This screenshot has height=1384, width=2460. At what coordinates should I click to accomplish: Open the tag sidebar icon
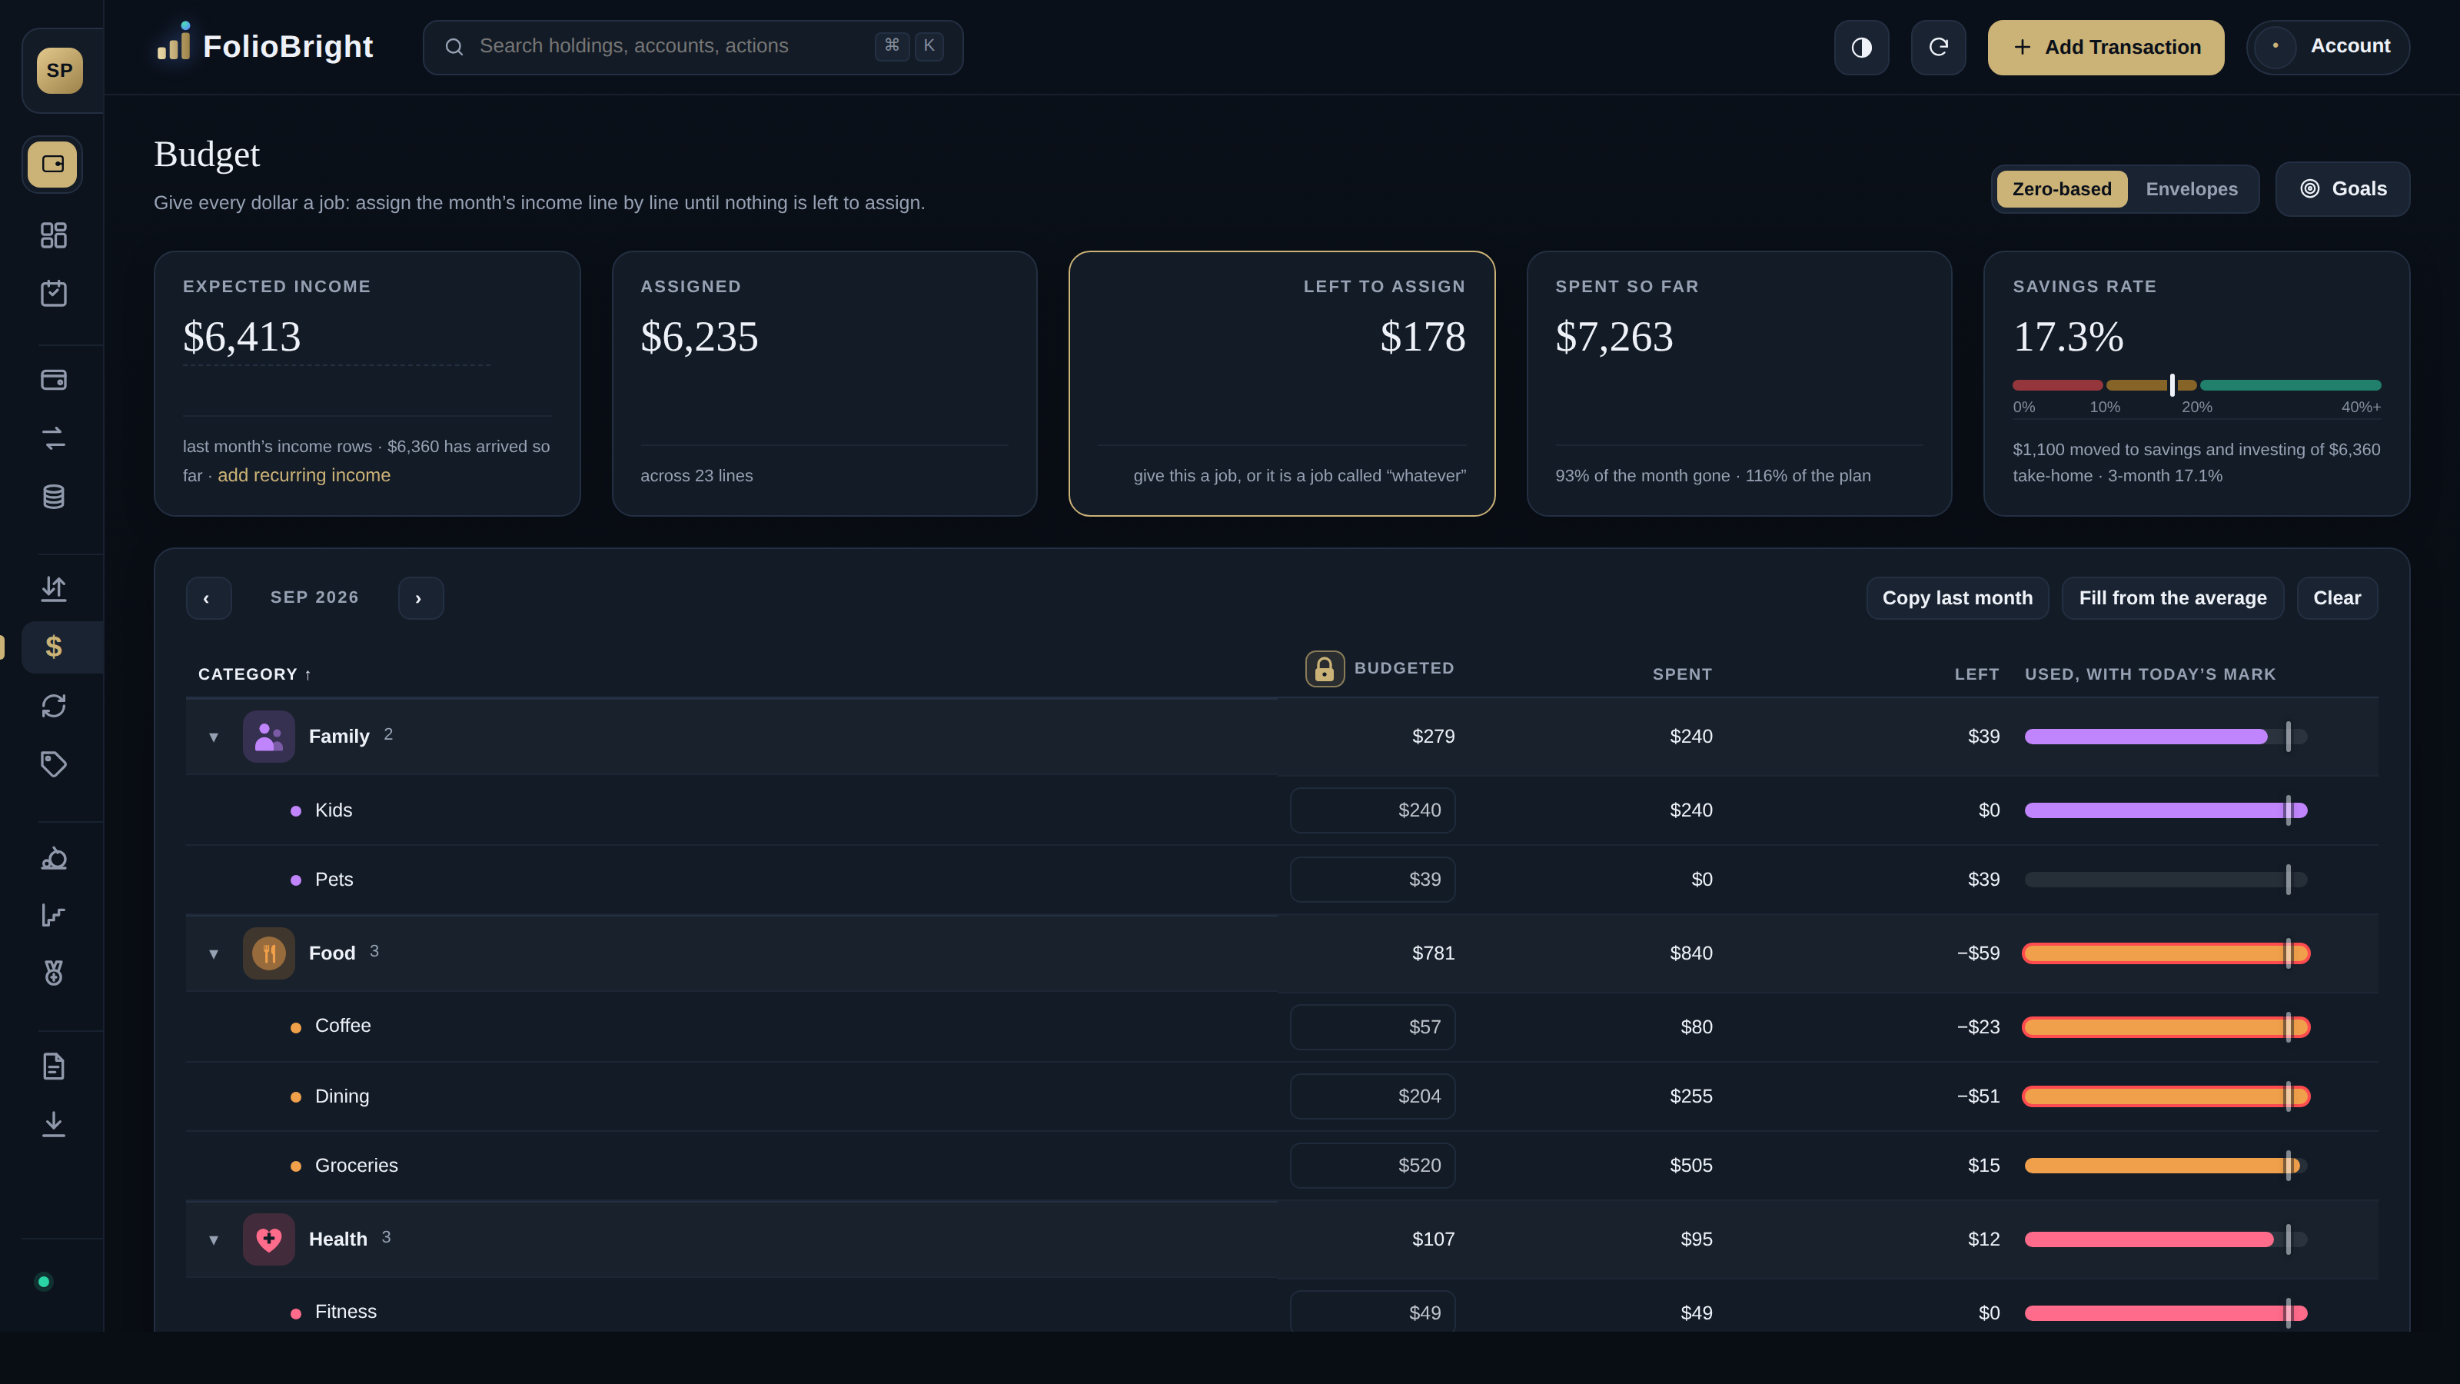tap(54, 764)
